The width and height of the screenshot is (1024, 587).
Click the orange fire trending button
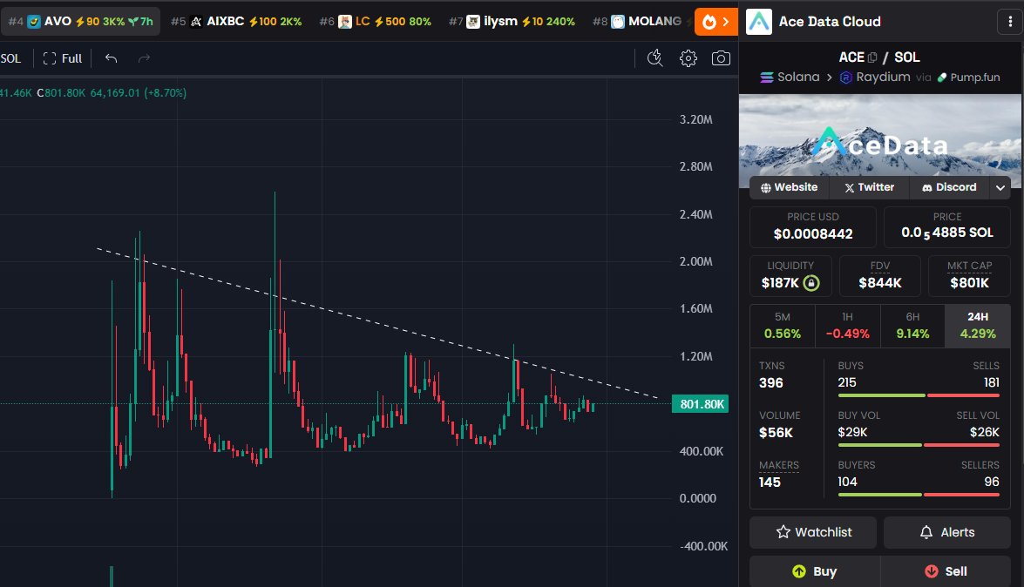tap(715, 22)
